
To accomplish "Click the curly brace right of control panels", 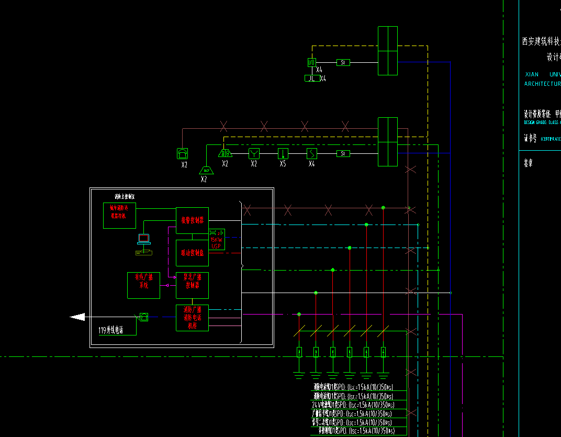I will coord(241,272).
